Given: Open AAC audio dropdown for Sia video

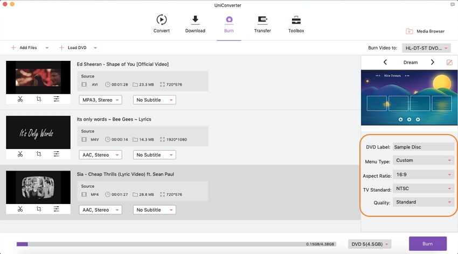Looking at the screenshot, I should 100,210.
